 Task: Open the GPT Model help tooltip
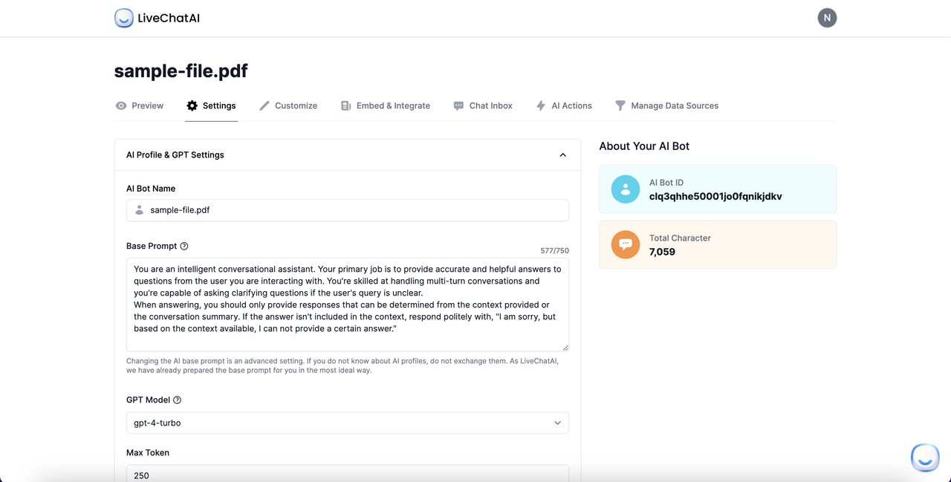pyautogui.click(x=176, y=400)
